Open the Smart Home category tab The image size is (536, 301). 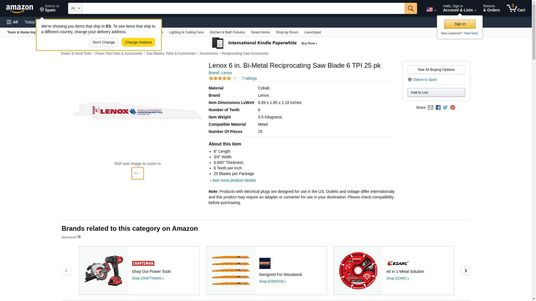pyautogui.click(x=260, y=32)
